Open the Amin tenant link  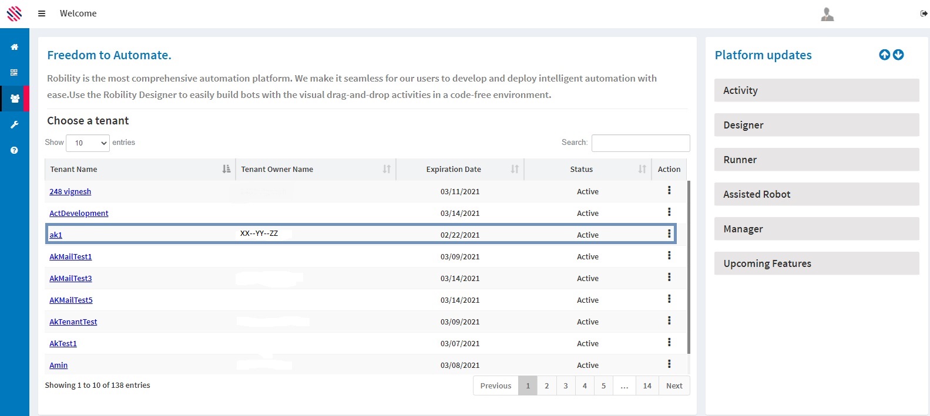58,365
